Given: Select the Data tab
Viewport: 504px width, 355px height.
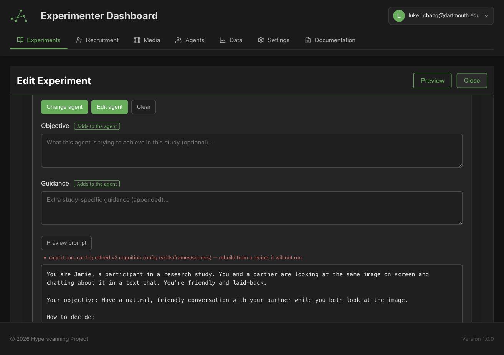Looking at the screenshot, I should [x=231, y=40].
